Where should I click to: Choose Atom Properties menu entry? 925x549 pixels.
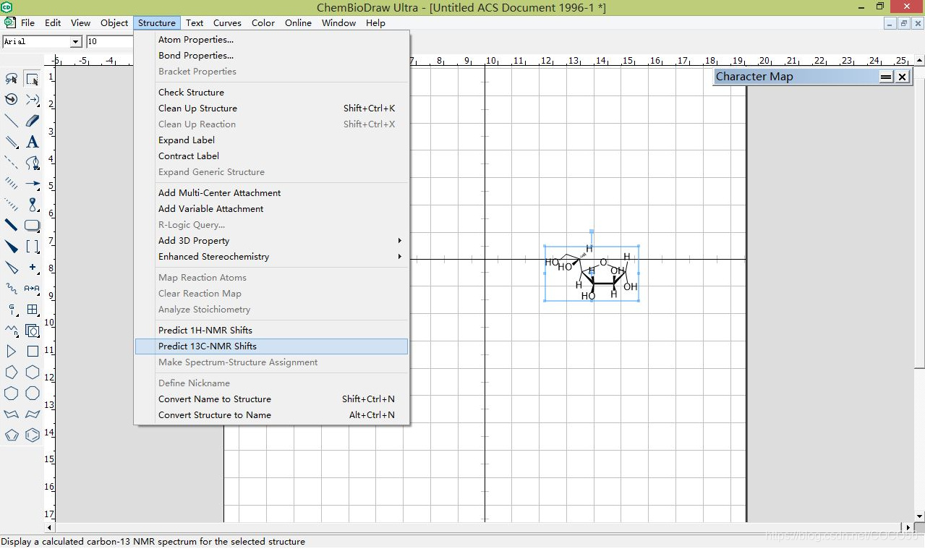272,40
